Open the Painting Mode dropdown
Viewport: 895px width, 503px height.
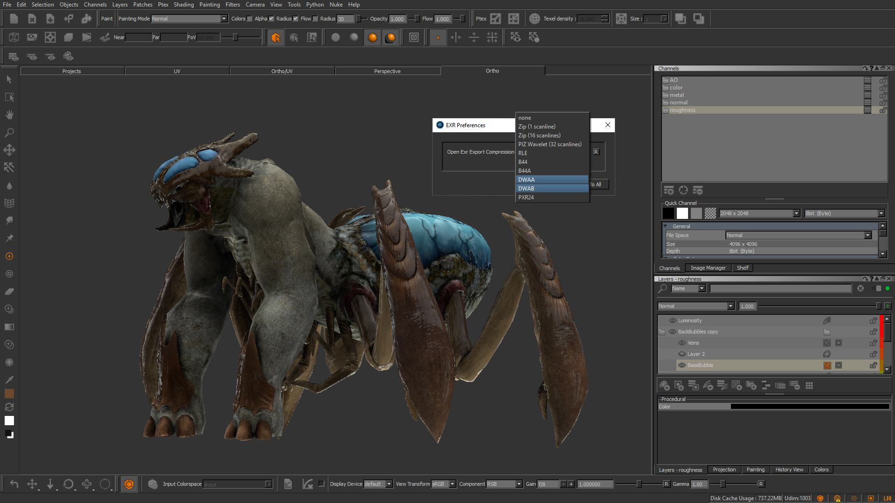coord(189,19)
